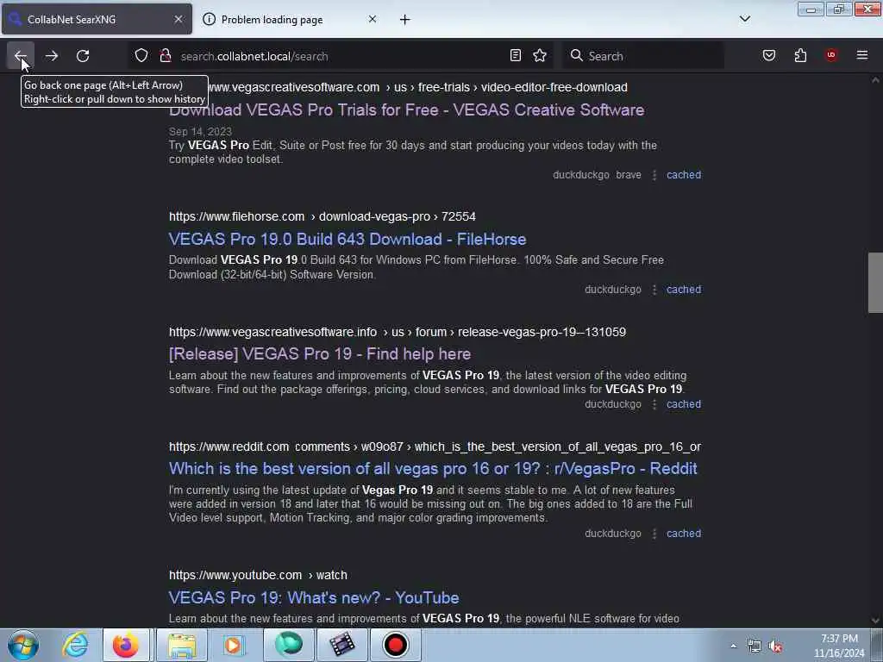This screenshot has height=662, width=883.
Task: Expand options dots for VEGAS Trials result
Action: click(x=654, y=175)
